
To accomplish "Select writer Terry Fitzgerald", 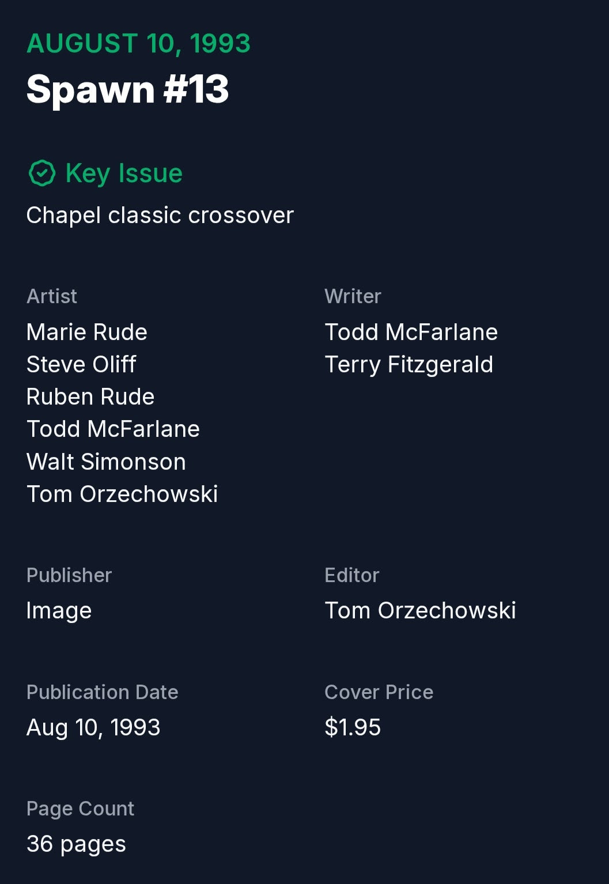I will pos(408,365).
